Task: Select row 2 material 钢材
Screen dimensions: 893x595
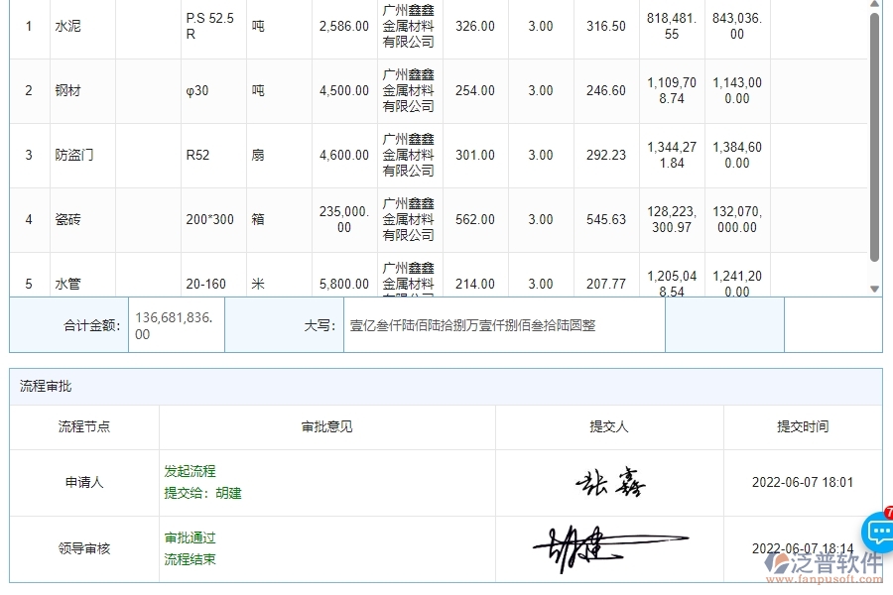Action: pos(67,90)
